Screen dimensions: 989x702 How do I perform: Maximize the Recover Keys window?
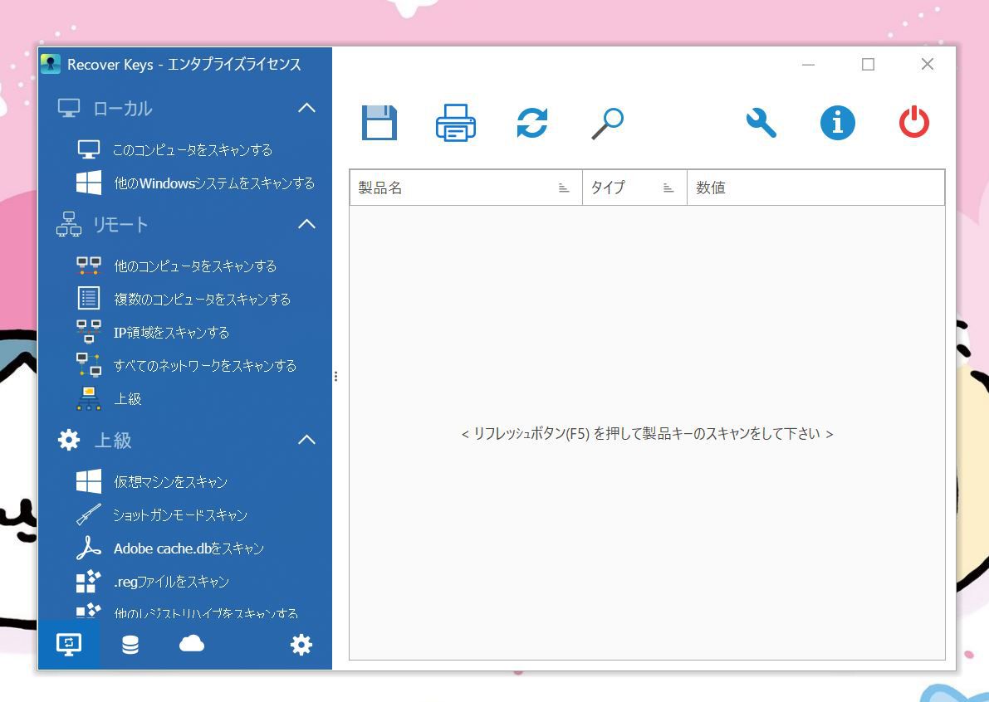pyautogui.click(x=868, y=64)
